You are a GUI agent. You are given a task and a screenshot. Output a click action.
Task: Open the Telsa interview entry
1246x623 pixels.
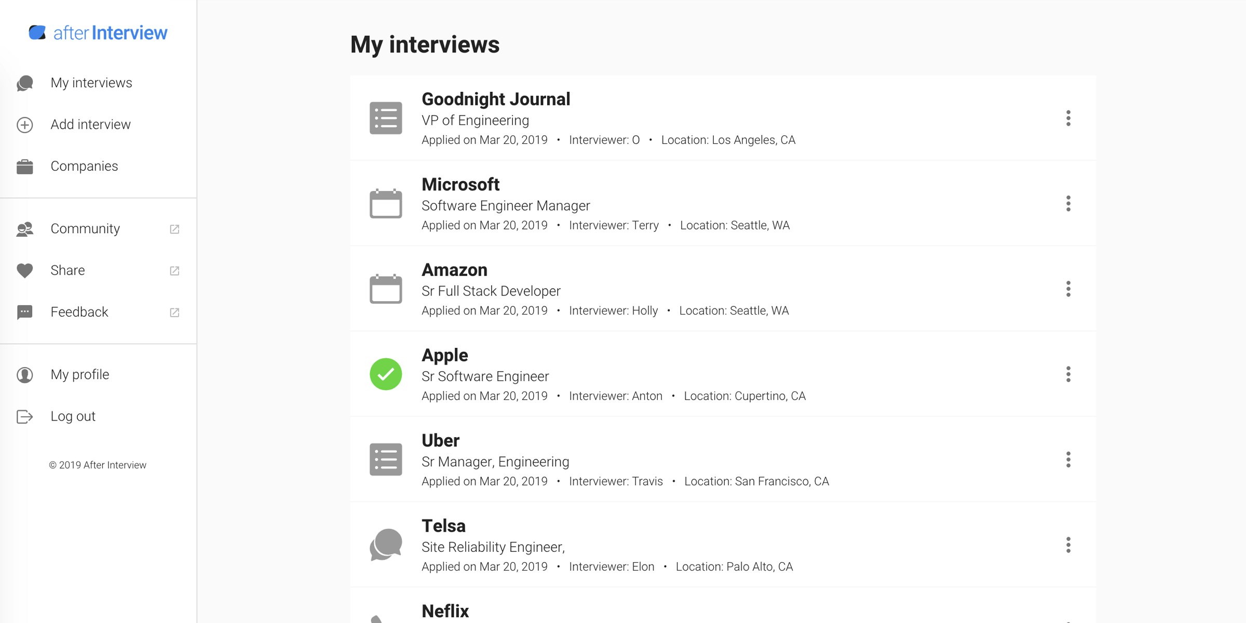[x=723, y=545]
